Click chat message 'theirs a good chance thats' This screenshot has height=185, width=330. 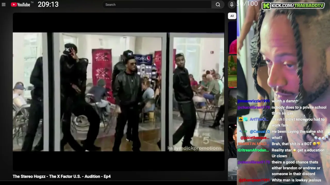pyautogui.click(x=296, y=168)
